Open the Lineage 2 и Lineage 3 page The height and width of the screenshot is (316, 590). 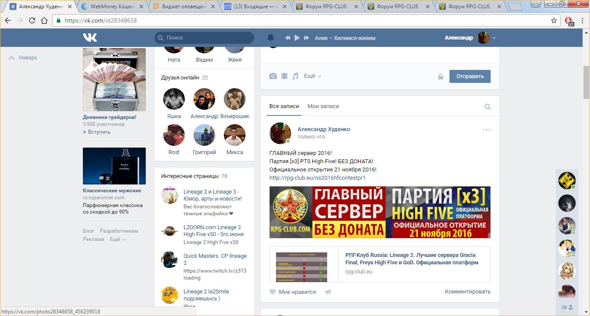point(212,195)
